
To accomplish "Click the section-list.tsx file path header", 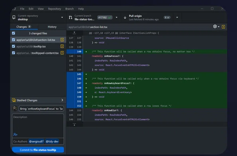I will coord(88,27).
